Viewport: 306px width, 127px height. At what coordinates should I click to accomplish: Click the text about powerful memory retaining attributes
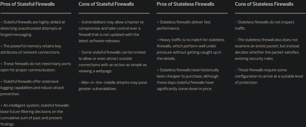31,49
